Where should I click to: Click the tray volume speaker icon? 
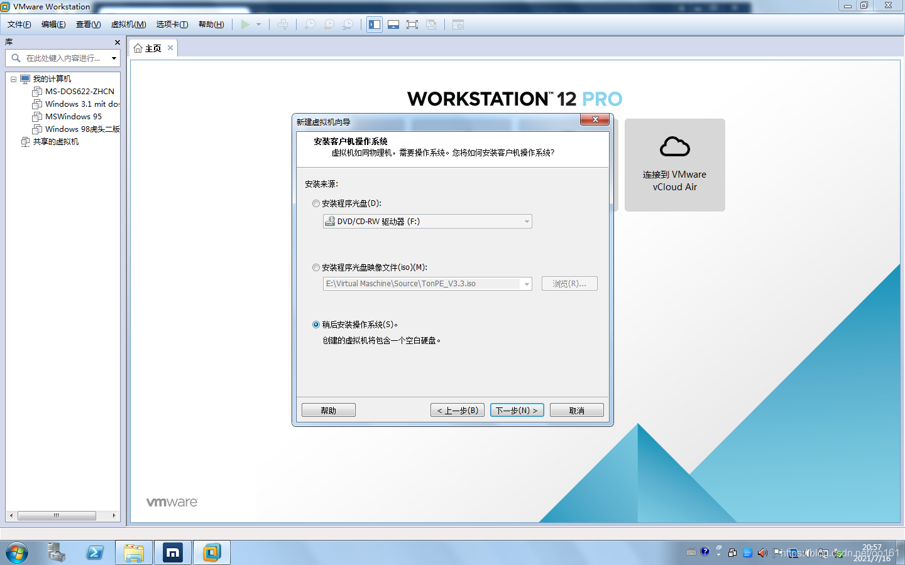coord(762,553)
